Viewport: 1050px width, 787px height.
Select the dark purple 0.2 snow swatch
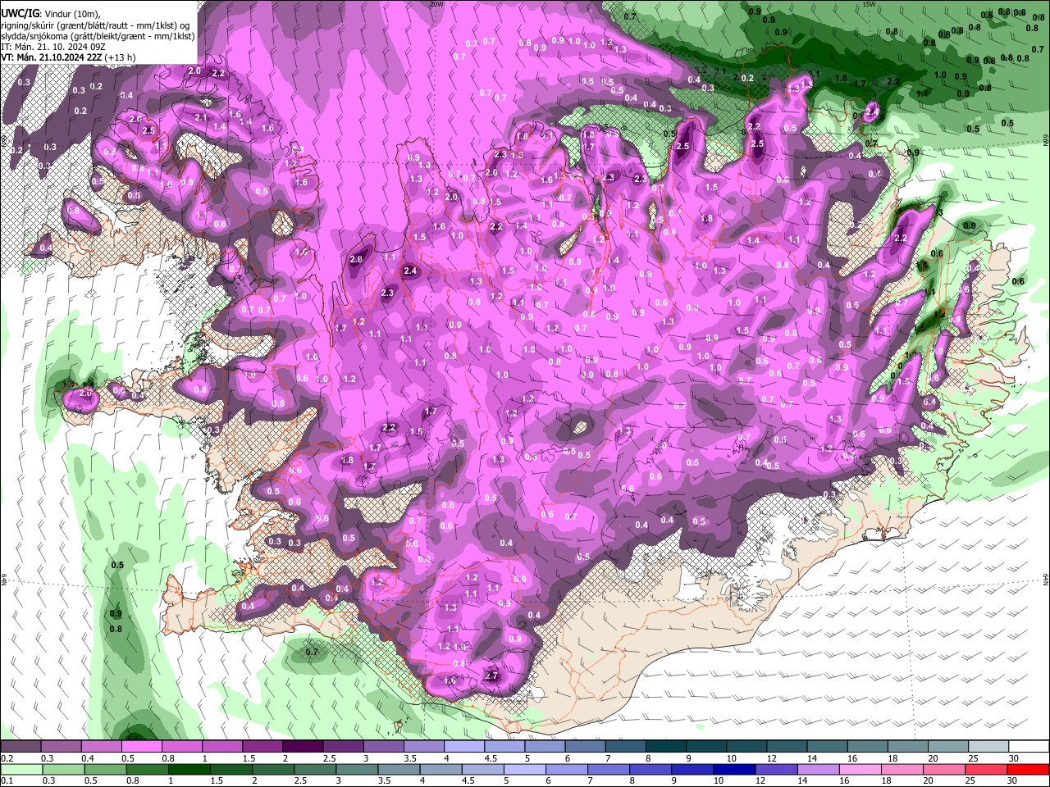[21, 748]
